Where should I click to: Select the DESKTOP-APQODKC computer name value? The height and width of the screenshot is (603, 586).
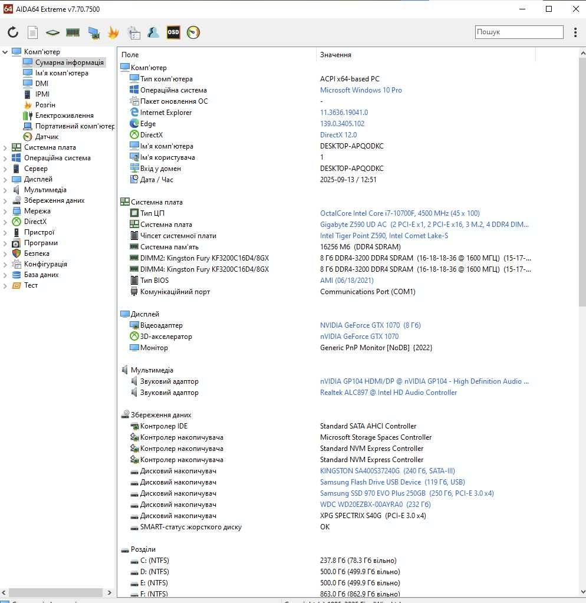351,146
